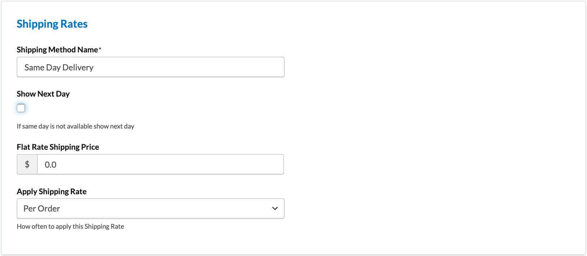Open the Apply Shipping Rate dropdown

(150, 209)
